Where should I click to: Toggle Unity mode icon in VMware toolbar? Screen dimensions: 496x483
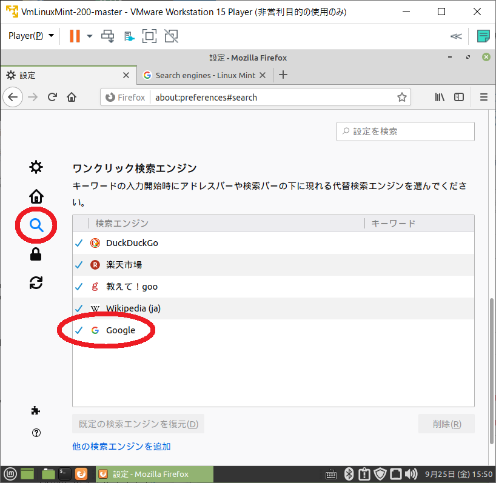[172, 36]
